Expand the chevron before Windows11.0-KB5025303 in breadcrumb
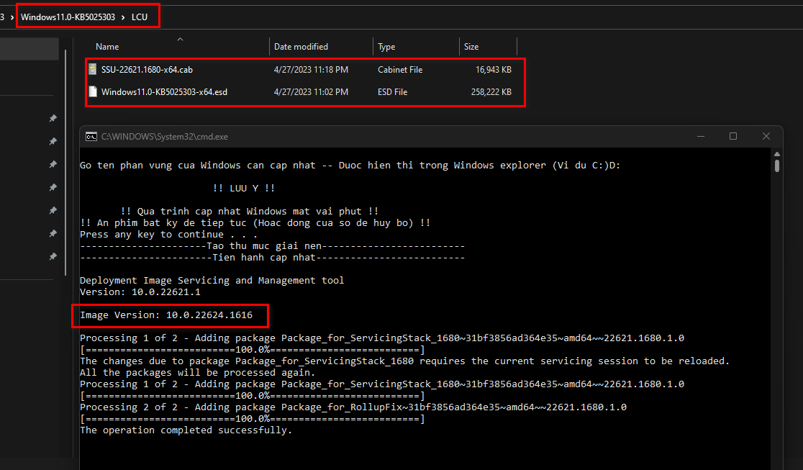The image size is (803, 470). [12, 17]
